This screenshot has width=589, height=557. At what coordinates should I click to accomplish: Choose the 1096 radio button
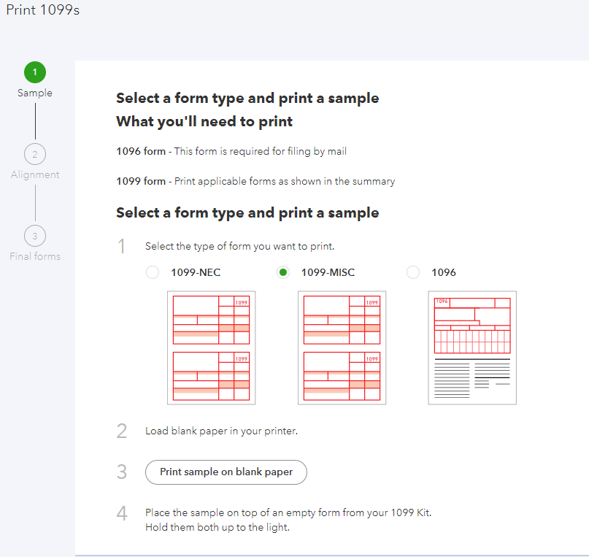pyautogui.click(x=413, y=272)
